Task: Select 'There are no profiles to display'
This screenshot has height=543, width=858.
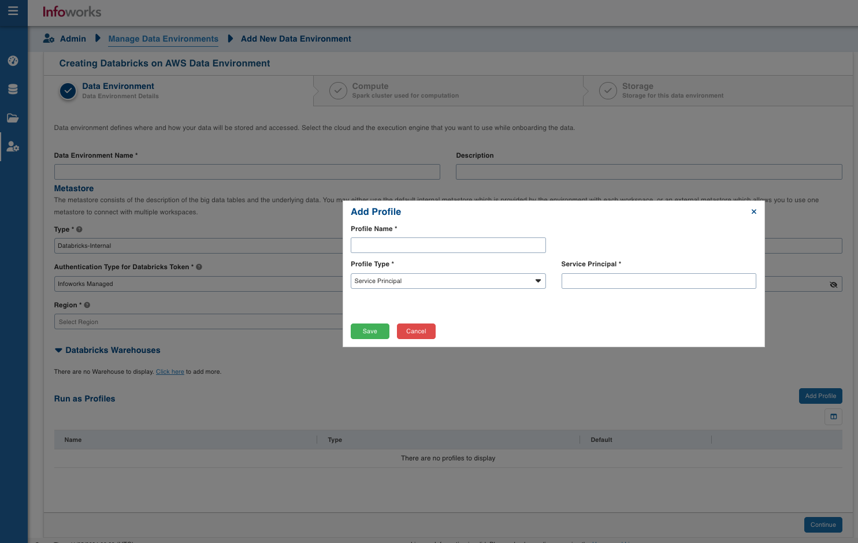Action: click(448, 458)
